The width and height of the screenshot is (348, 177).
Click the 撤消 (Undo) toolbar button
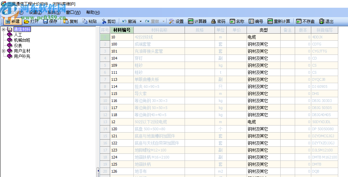pyautogui.click(x=129, y=21)
